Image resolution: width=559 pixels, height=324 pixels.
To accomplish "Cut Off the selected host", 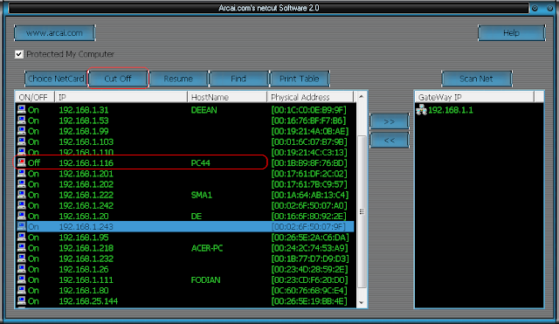I will (118, 79).
